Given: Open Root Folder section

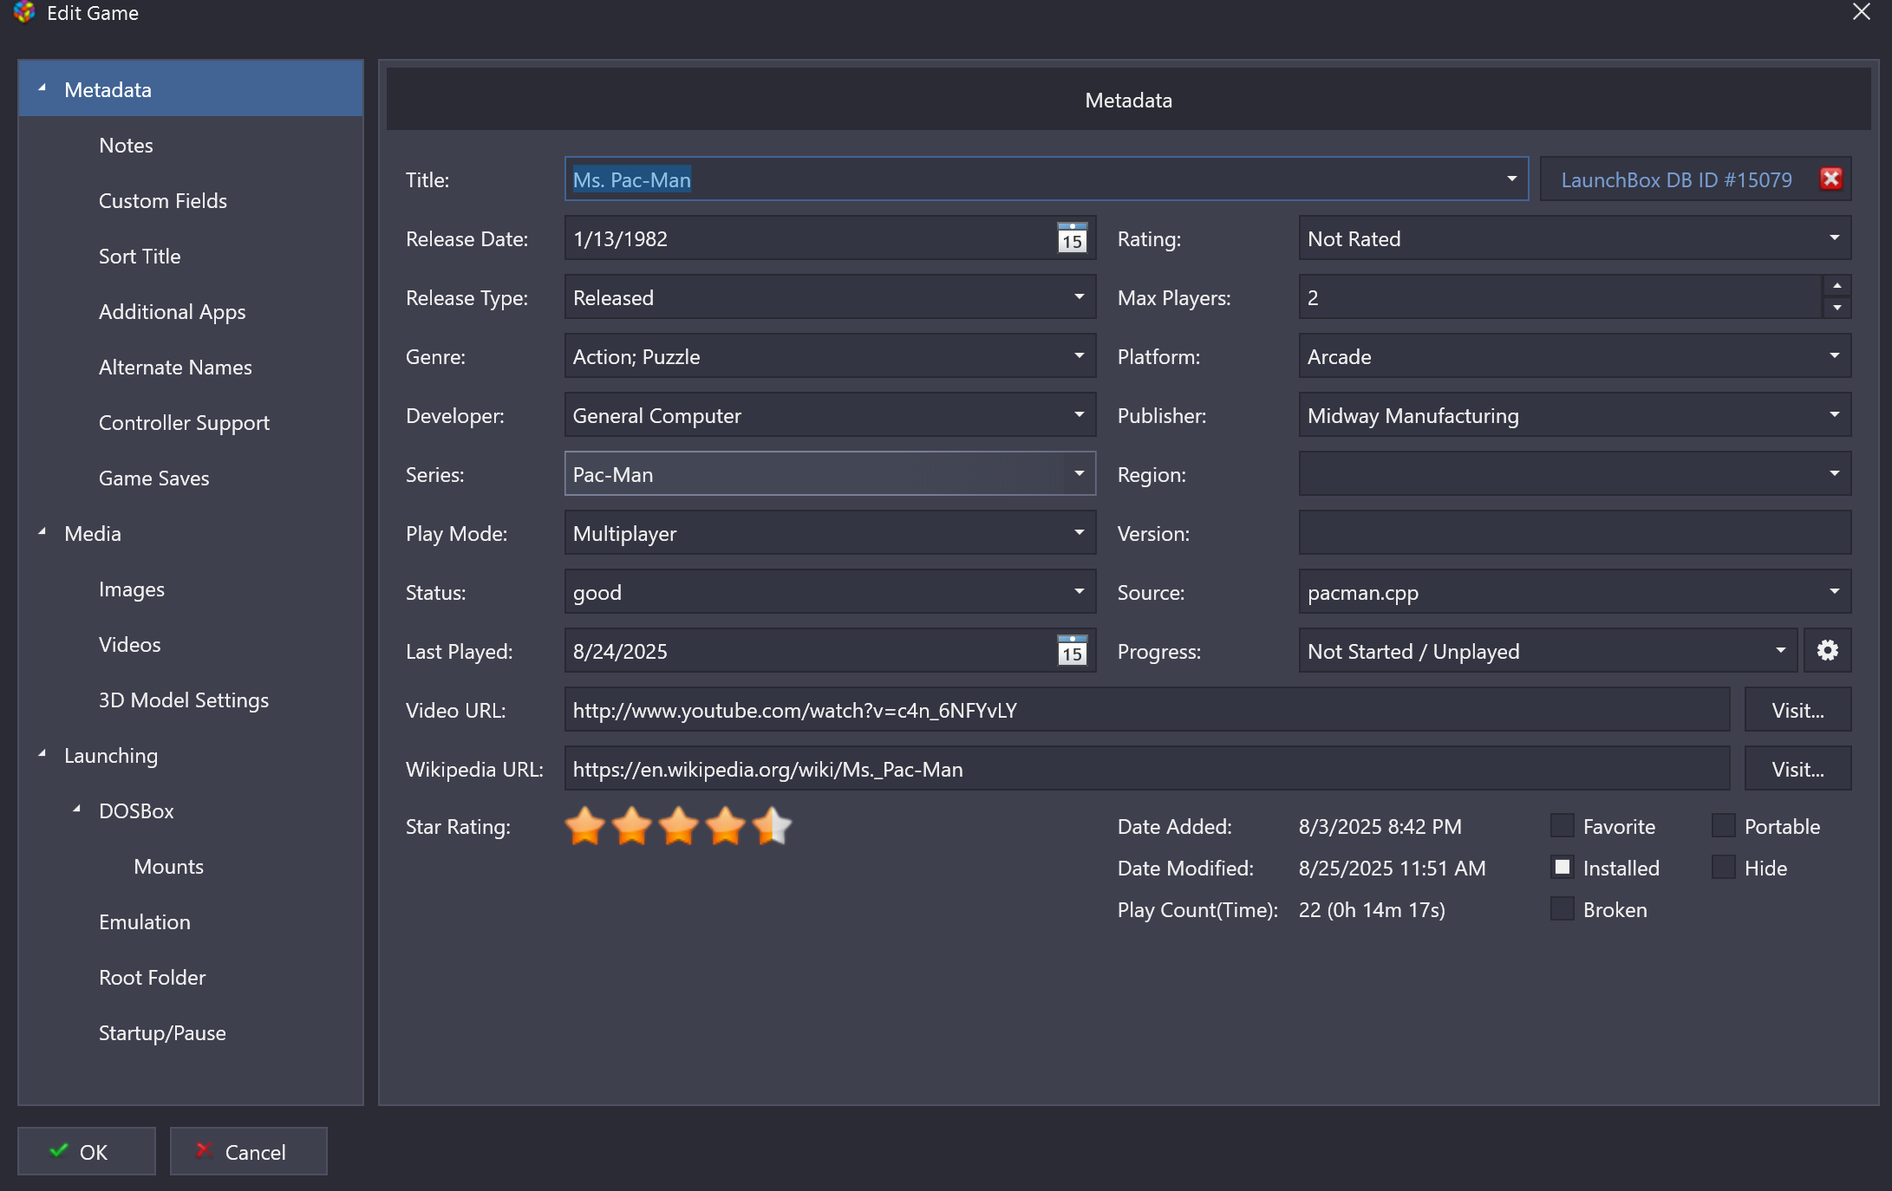Looking at the screenshot, I should (152, 977).
